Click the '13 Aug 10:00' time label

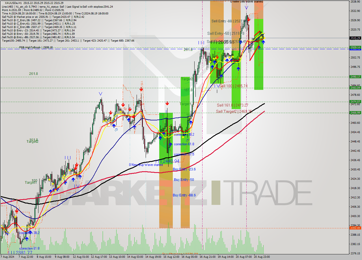(117, 257)
